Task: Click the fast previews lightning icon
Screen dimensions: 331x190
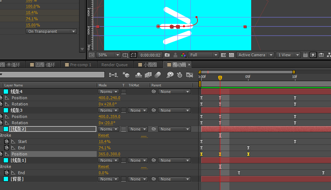Action: click(313, 55)
